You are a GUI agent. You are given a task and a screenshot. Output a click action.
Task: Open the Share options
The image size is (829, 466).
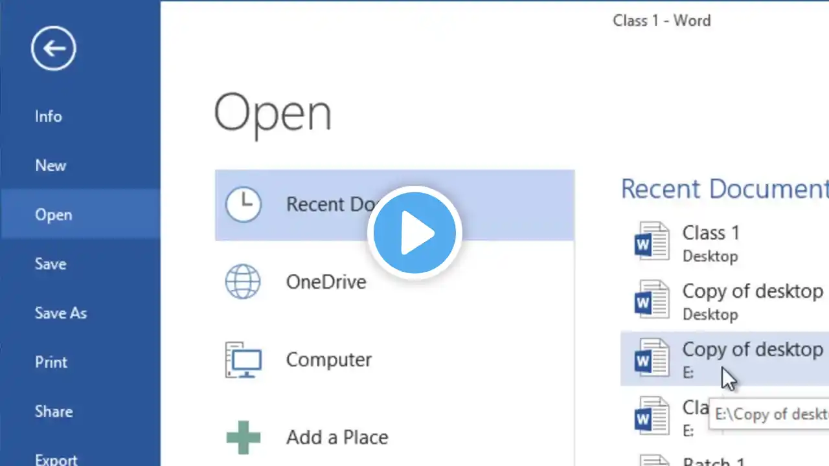coord(54,412)
